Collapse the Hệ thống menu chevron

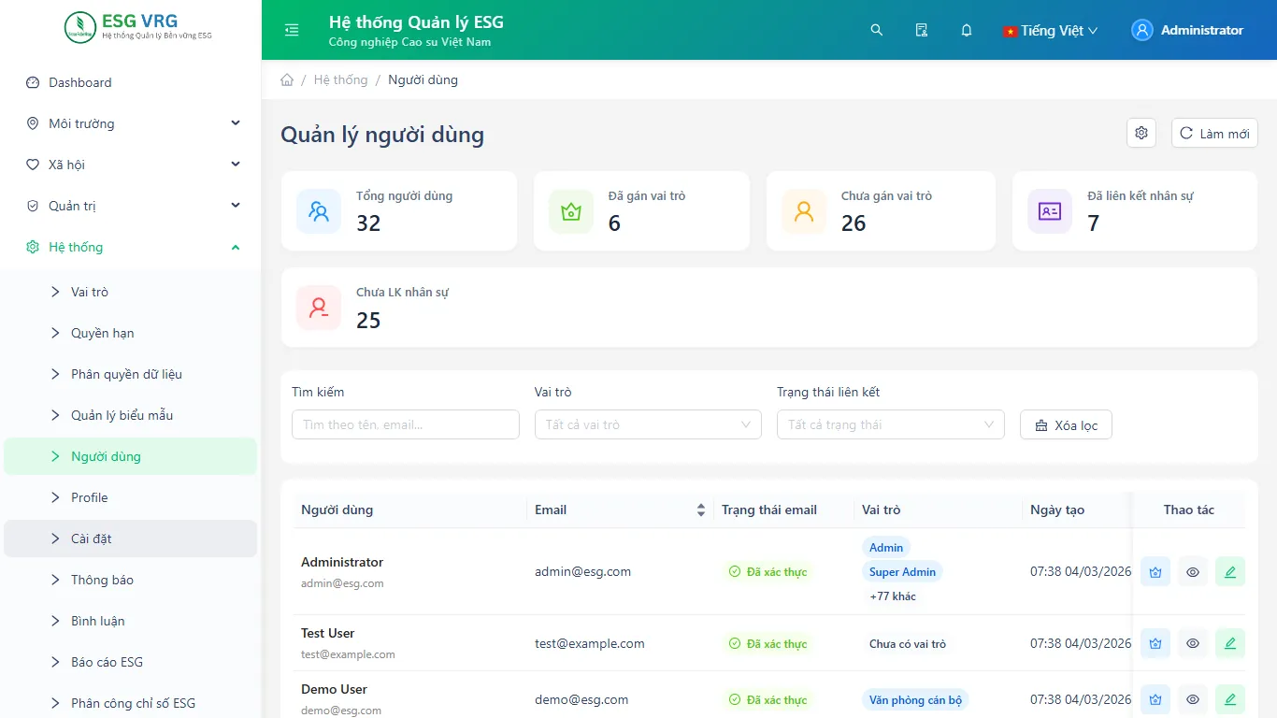[236, 247]
